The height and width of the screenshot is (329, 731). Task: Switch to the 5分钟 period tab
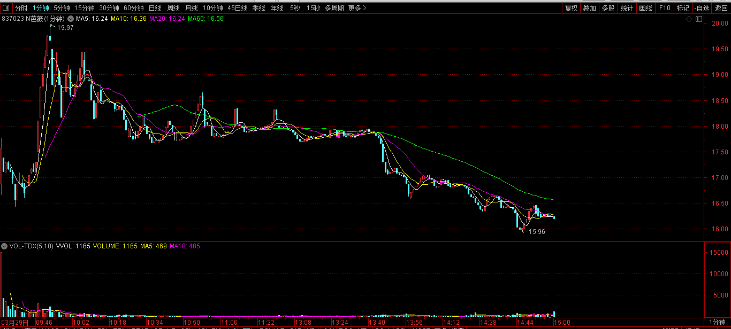62,8
